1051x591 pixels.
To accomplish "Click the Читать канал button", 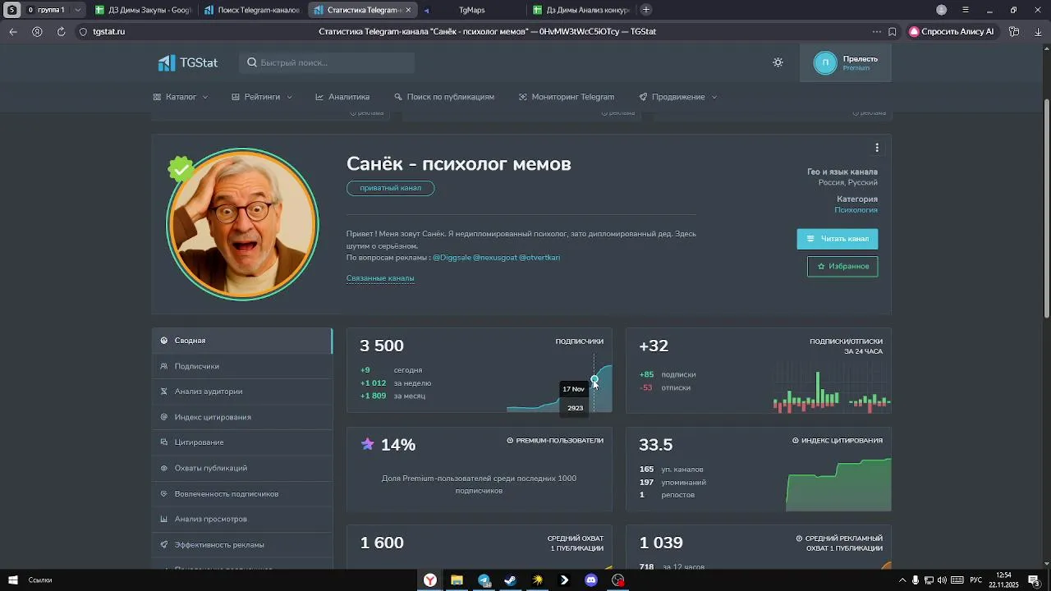I will (x=838, y=239).
